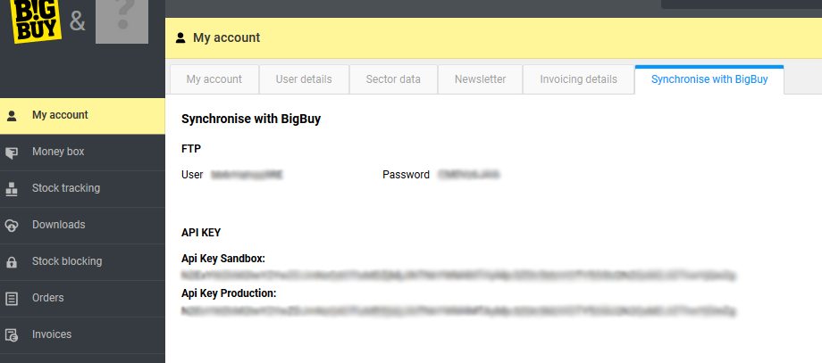The height and width of the screenshot is (363, 822).
Task: Open Money box in the sidebar
Action: 58,153
